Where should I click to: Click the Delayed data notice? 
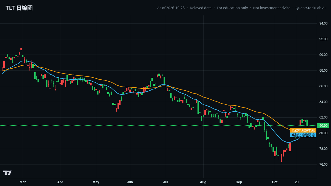(x=201, y=8)
